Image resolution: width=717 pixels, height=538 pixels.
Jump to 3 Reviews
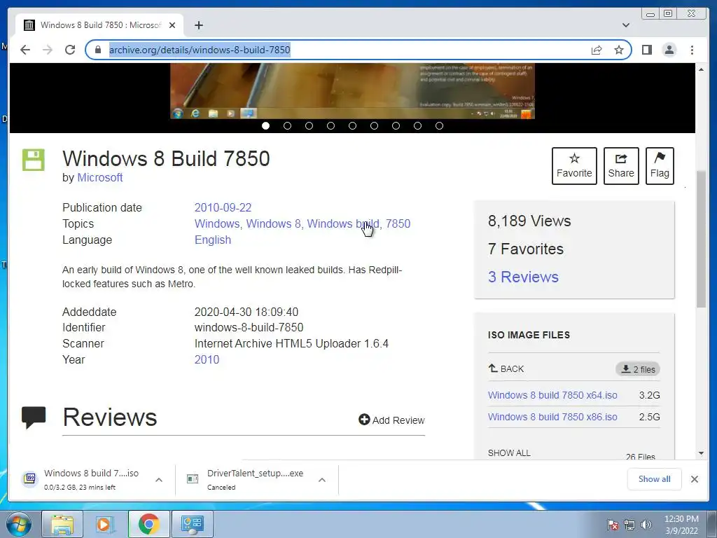(523, 277)
